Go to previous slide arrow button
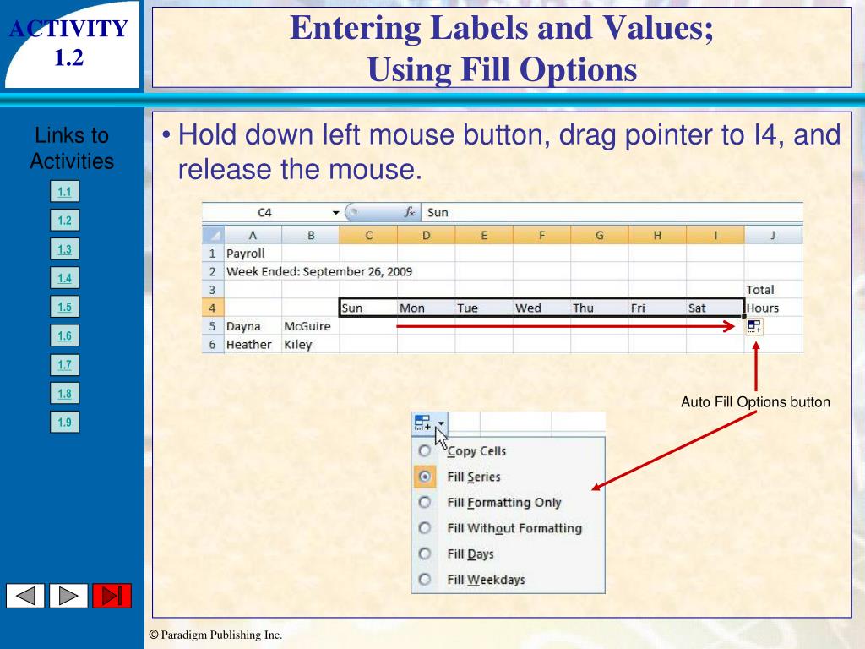This screenshot has height=649, width=865. (x=25, y=596)
